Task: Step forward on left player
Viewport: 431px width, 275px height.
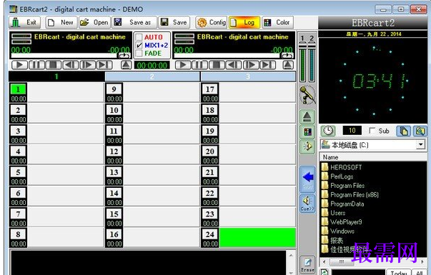Action: (87, 65)
